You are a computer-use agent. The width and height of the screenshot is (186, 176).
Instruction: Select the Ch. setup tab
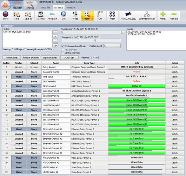pyautogui.click(x=59, y=8)
